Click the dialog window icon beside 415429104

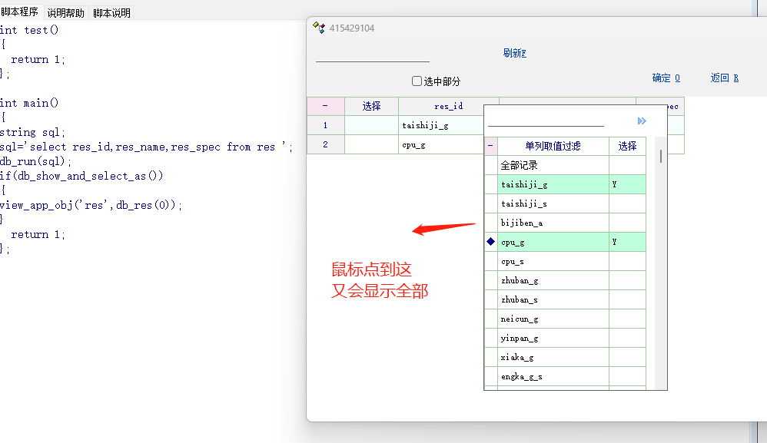(319, 28)
